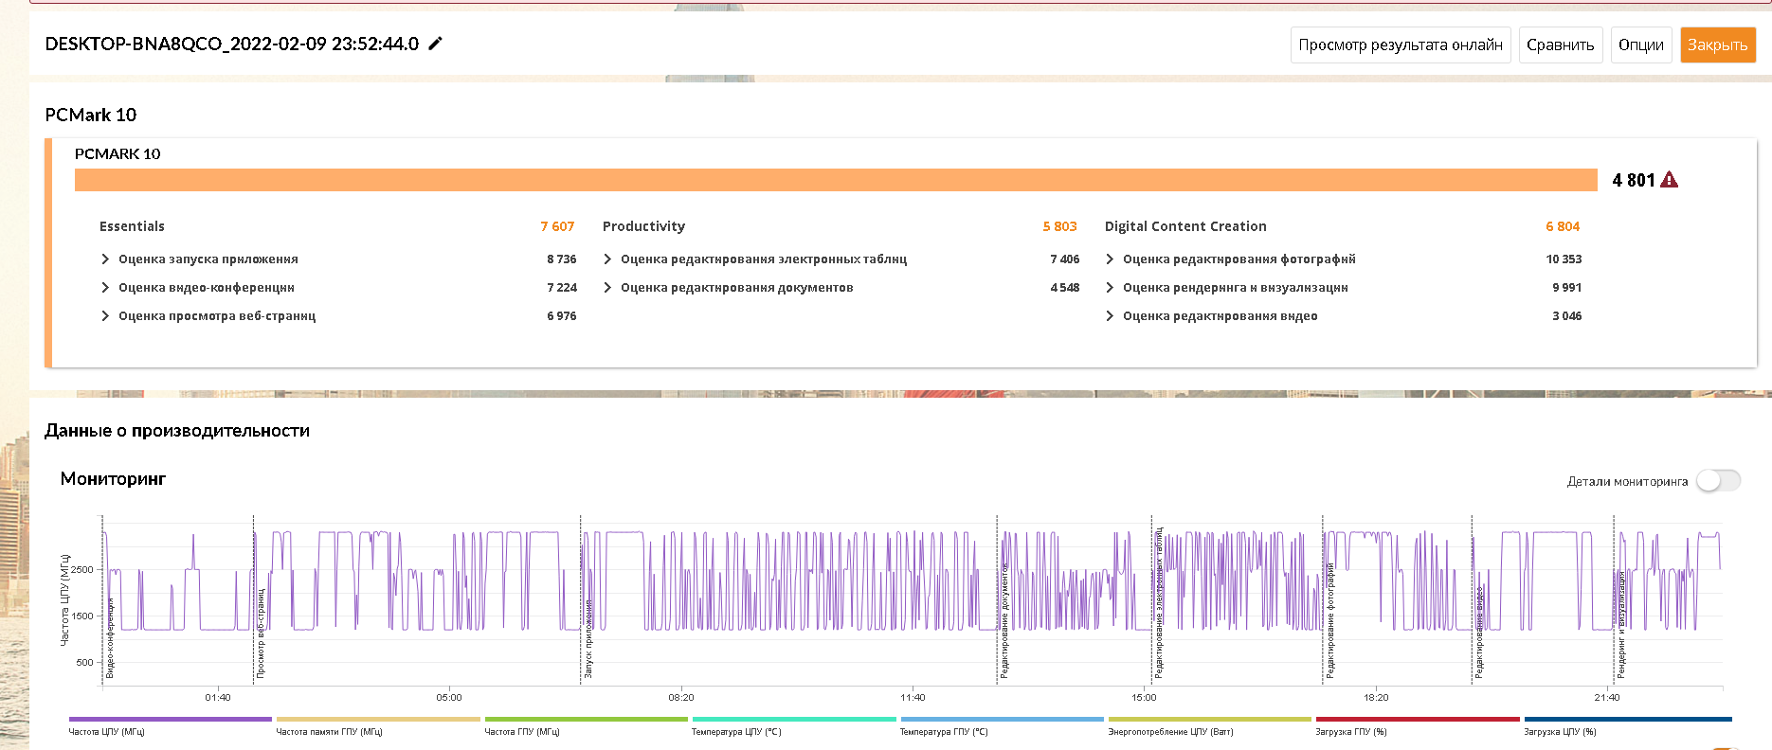Click the result title DESKTOP-BNA8QCO_2022-02-09

[232, 44]
